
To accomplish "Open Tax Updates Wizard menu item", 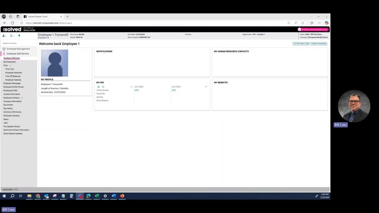I will 12,127.
